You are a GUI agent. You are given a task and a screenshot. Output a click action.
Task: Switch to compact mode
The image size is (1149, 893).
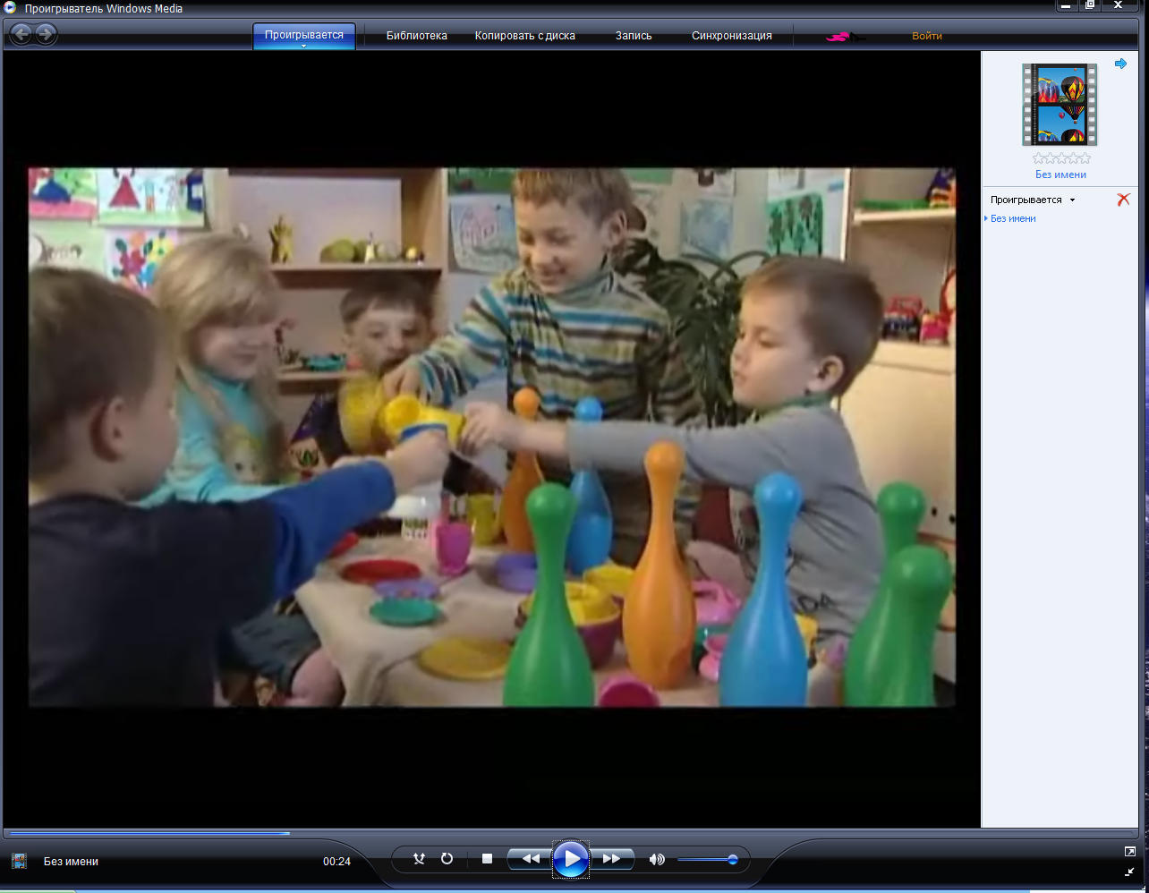point(1130,872)
